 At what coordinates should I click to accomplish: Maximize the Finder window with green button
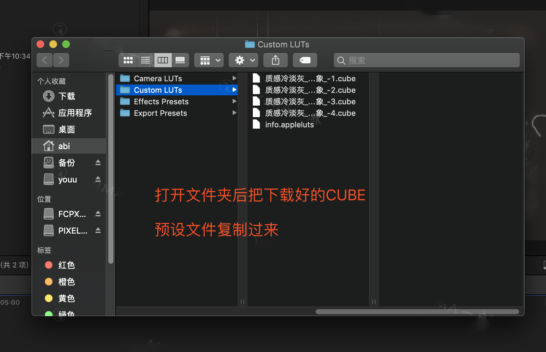pyautogui.click(x=66, y=44)
